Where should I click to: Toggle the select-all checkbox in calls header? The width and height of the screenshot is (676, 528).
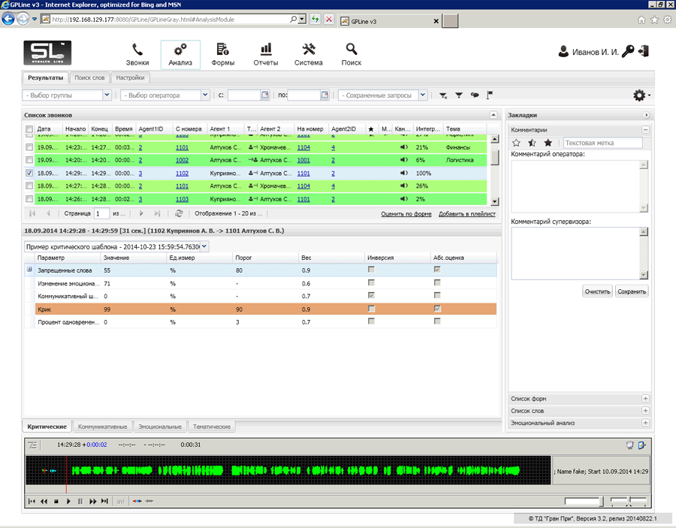point(29,129)
